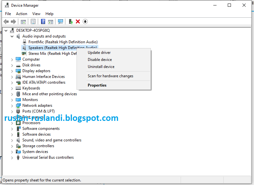Click the Back arrow toolbar icon
This screenshot has width=254, height=185.
6,21
